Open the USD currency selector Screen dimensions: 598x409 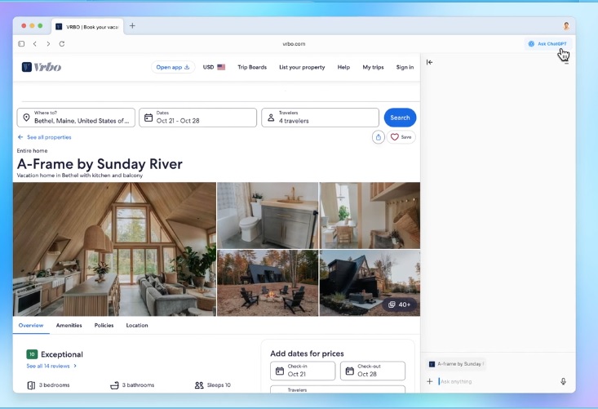pyautogui.click(x=214, y=67)
